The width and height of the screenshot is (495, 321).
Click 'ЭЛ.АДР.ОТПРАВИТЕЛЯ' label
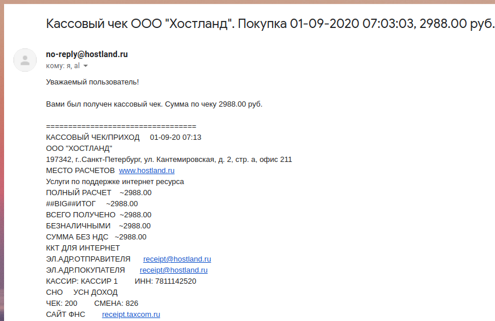click(x=88, y=259)
